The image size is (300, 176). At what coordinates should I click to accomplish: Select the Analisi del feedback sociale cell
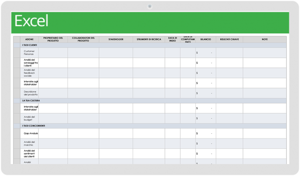(29, 73)
